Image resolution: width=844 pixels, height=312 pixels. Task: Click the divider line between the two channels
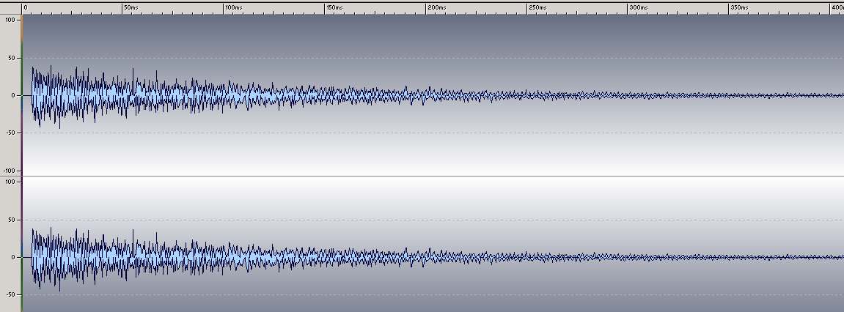click(x=433, y=176)
